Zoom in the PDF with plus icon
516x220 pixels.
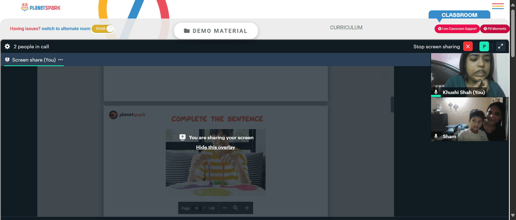point(247,208)
